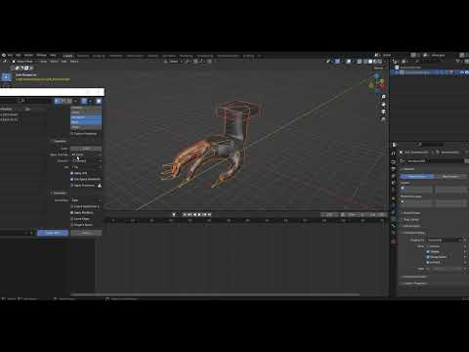Viewport: 469px width, 352px height.
Task: Open the Smoothing dropdown under Geometry
Action: [86, 200]
